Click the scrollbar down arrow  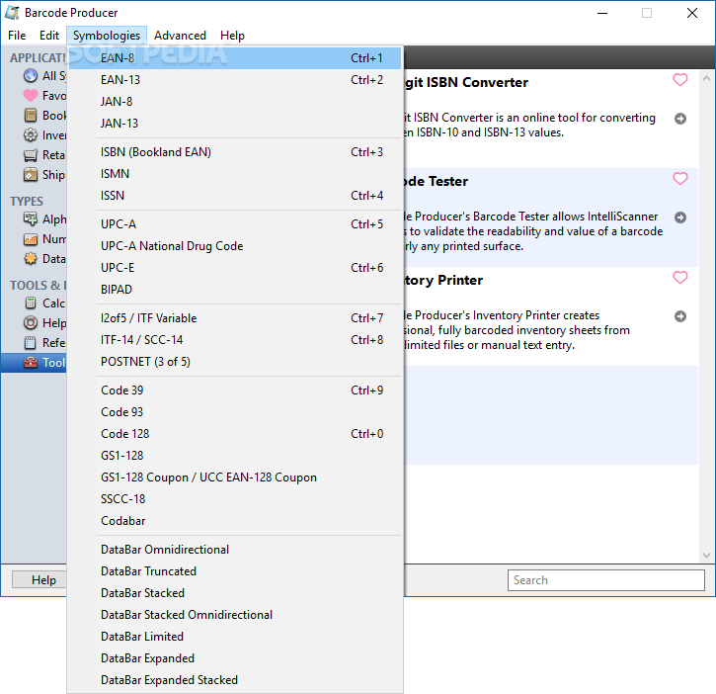click(x=706, y=556)
